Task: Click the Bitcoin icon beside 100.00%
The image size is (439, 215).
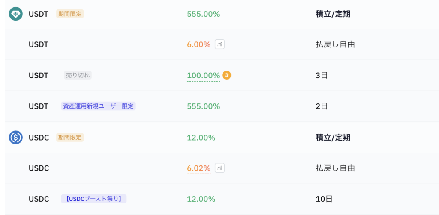Action: click(226, 75)
